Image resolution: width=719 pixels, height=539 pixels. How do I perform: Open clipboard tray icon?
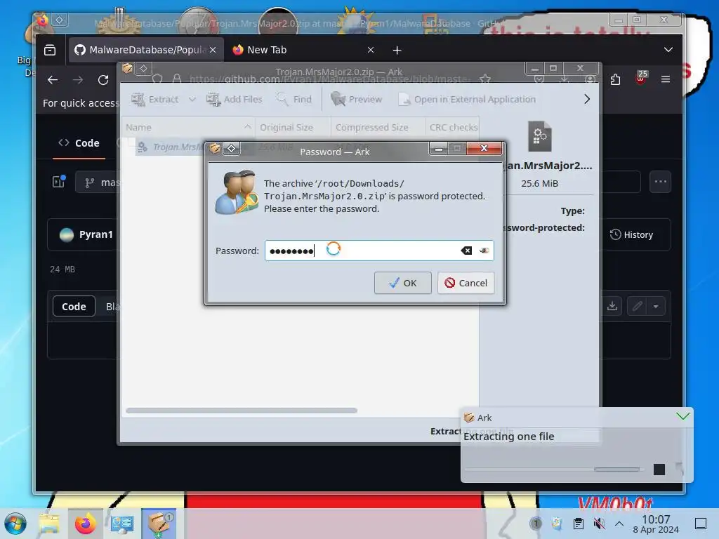pos(579,524)
